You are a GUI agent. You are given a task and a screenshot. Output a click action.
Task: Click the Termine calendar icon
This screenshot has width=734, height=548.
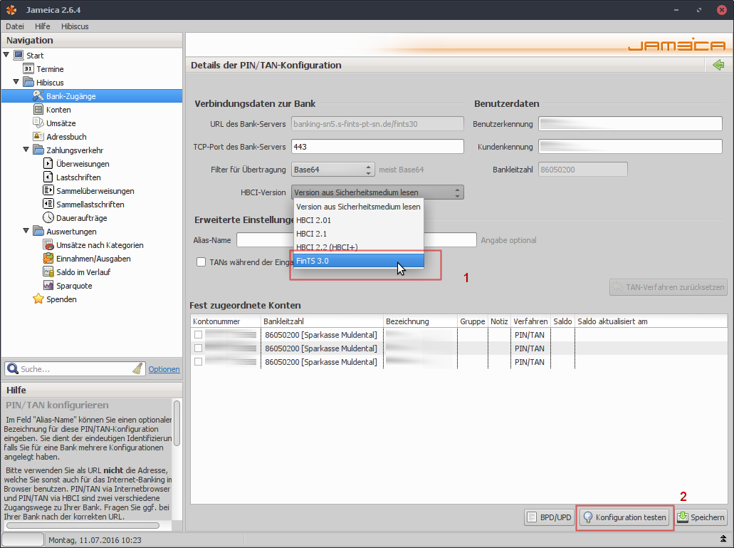pyautogui.click(x=28, y=69)
